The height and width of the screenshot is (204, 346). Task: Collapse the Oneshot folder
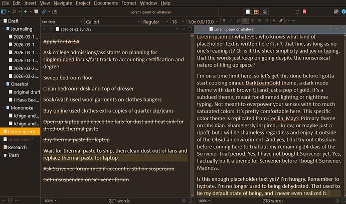coord(4,84)
